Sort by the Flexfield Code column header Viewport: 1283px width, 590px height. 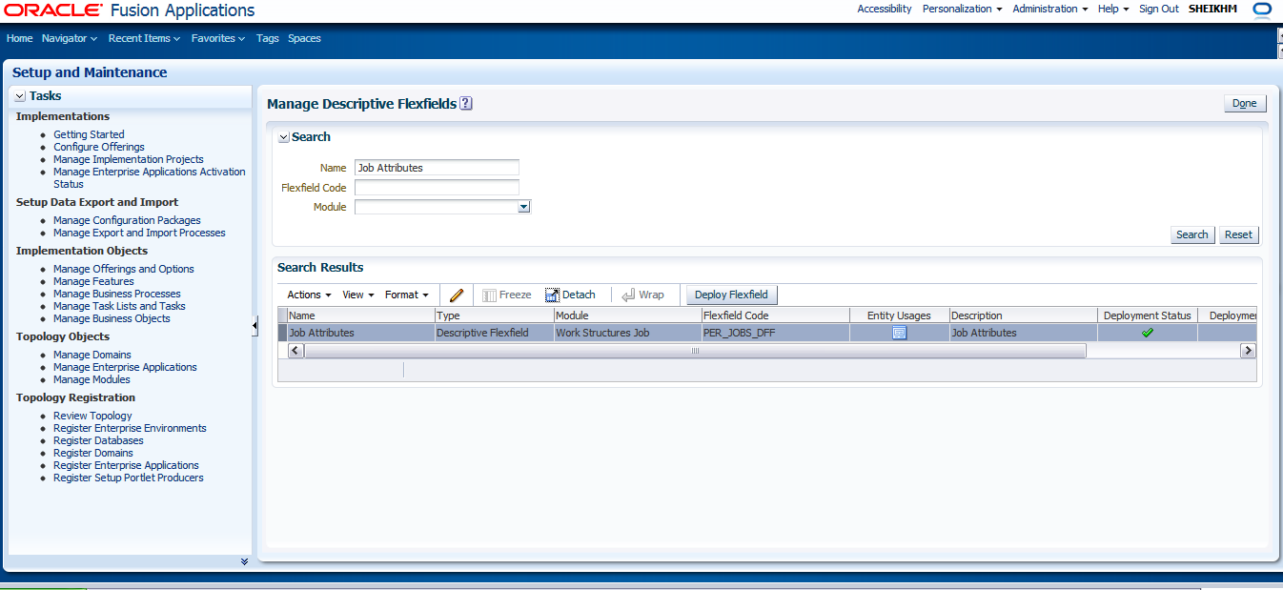[x=775, y=315]
